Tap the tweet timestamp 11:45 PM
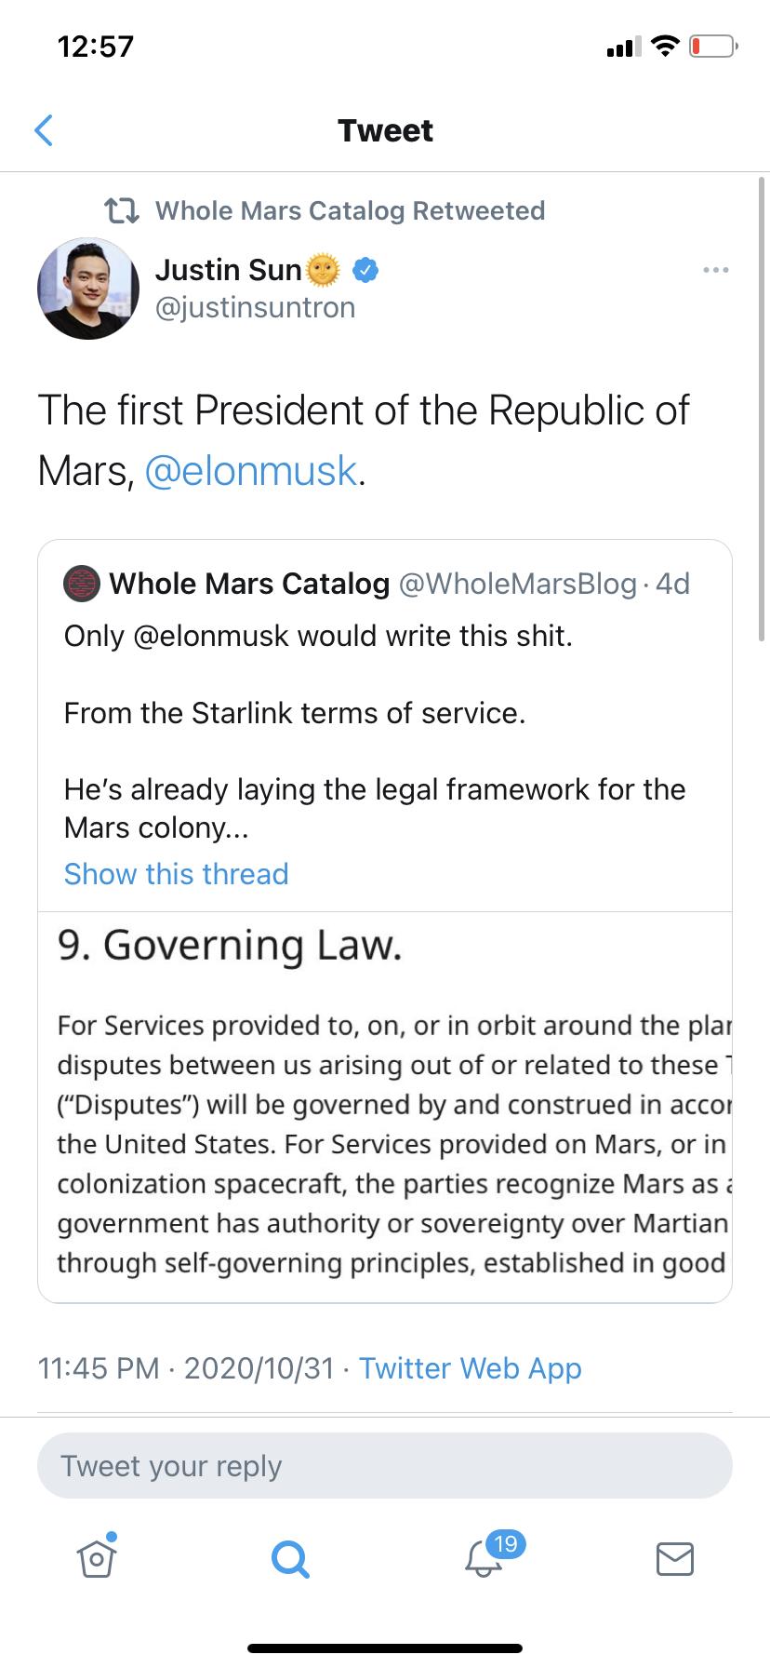This screenshot has height=1668, width=770. [x=99, y=1368]
